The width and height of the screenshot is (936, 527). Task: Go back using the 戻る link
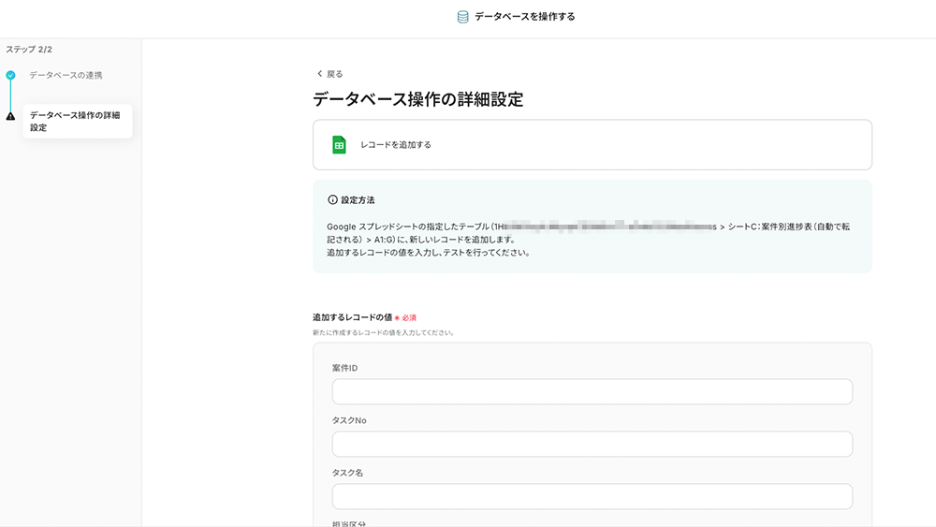click(x=334, y=74)
